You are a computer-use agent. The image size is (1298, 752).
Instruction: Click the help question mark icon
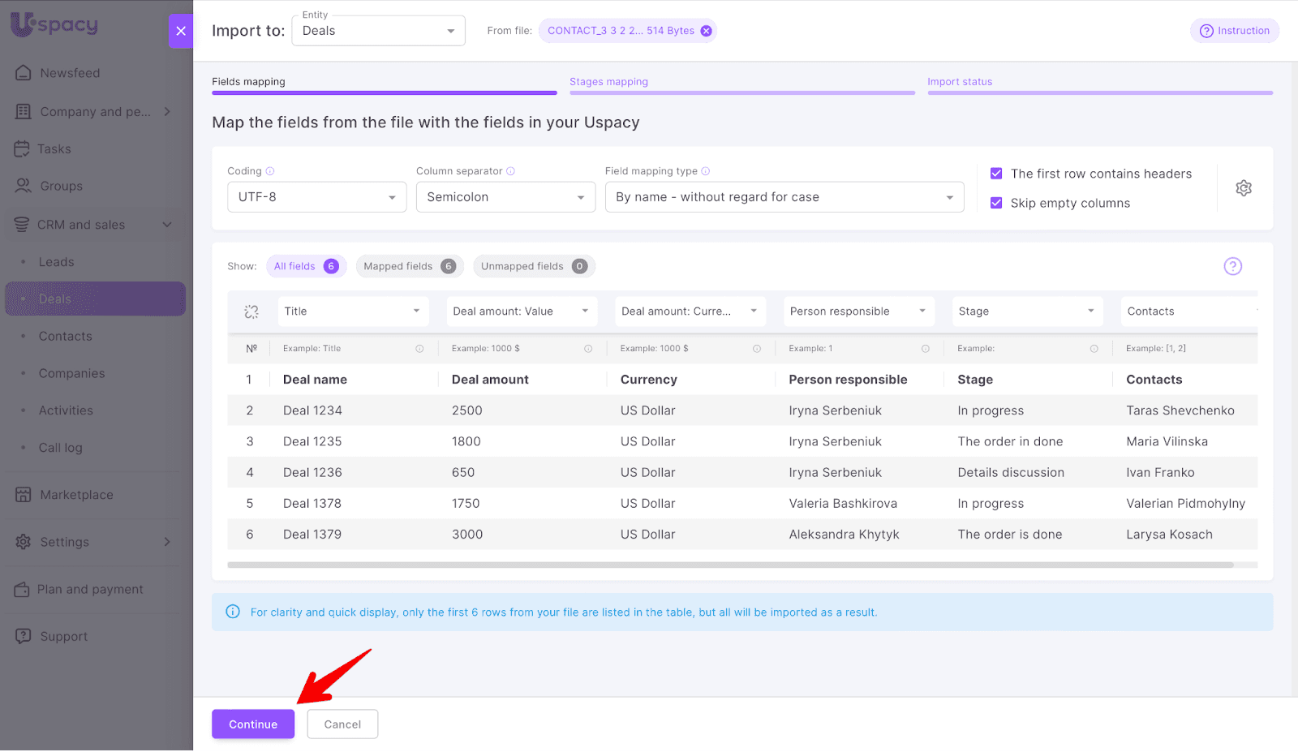(1232, 266)
